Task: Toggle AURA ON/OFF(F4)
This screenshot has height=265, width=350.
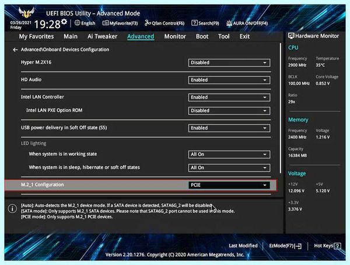Action: click(x=247, y=23)
